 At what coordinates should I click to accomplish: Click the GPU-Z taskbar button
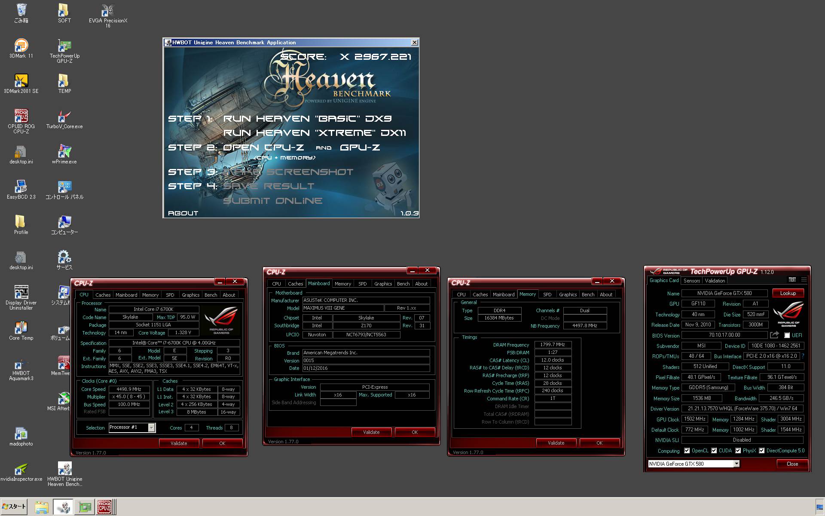pyautogui.click(x=85, y=507)
